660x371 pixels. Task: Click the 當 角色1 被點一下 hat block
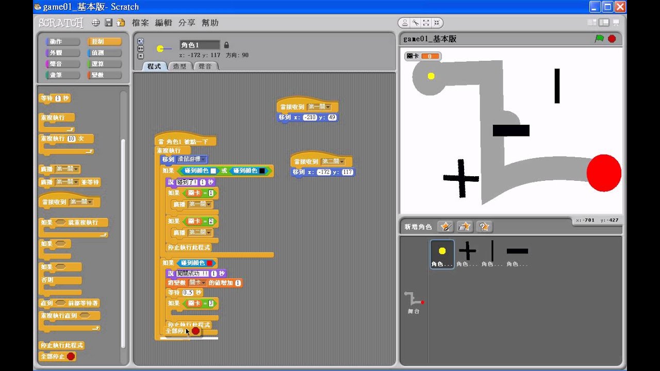pyautogui.click(x=186, y=140)
